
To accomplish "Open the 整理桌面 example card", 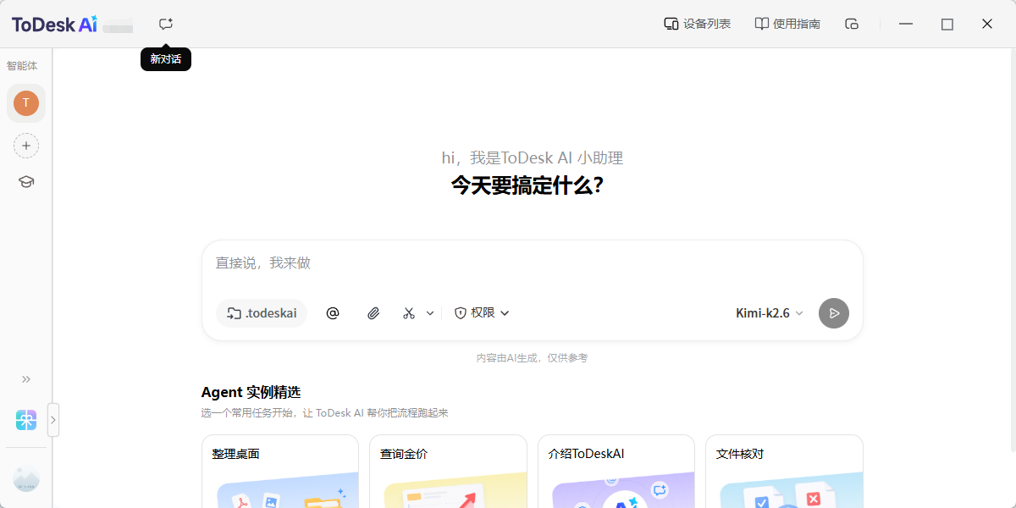I will (x=280, y=472).
